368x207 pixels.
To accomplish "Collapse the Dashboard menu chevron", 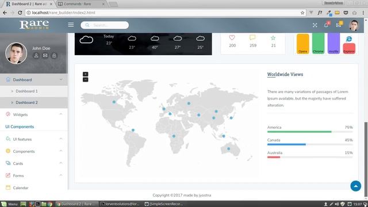I will pos(61,79).
